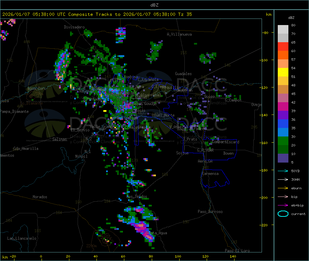Screen dimensions: 309x261
Task: Click the 100 km bottom axis label
Action: point(178,256)
